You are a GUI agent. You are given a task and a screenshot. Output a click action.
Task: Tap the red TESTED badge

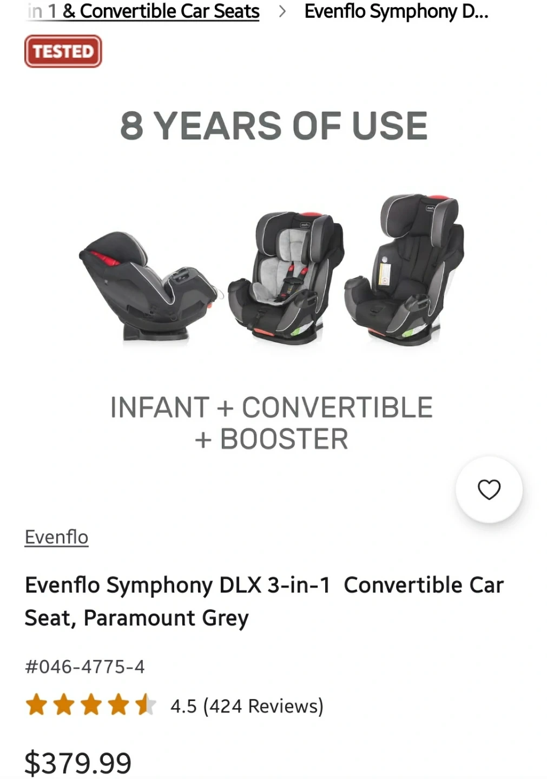[63, 51]
